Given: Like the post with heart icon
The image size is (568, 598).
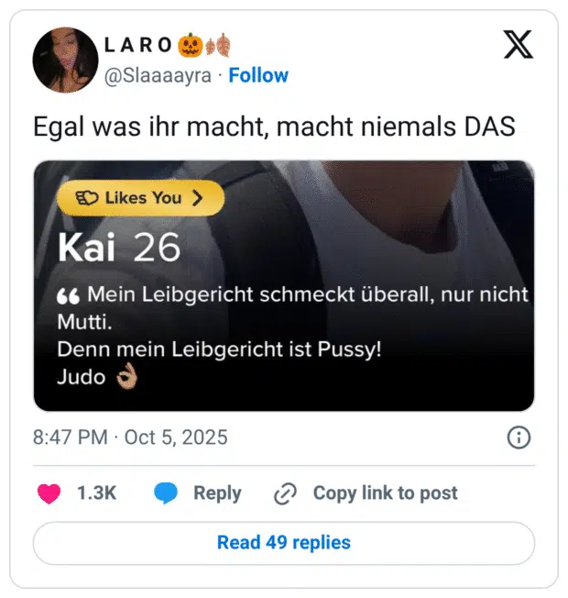Looking at the screenshot, I should (49, 493).
